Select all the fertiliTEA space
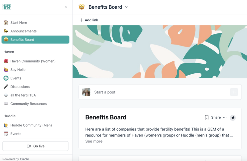The height and width of the screenshot is (161, 247). (23, 95)
